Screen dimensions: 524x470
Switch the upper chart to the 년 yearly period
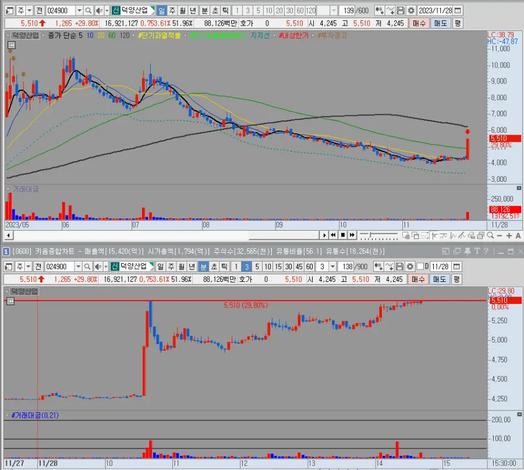[193, 10]
